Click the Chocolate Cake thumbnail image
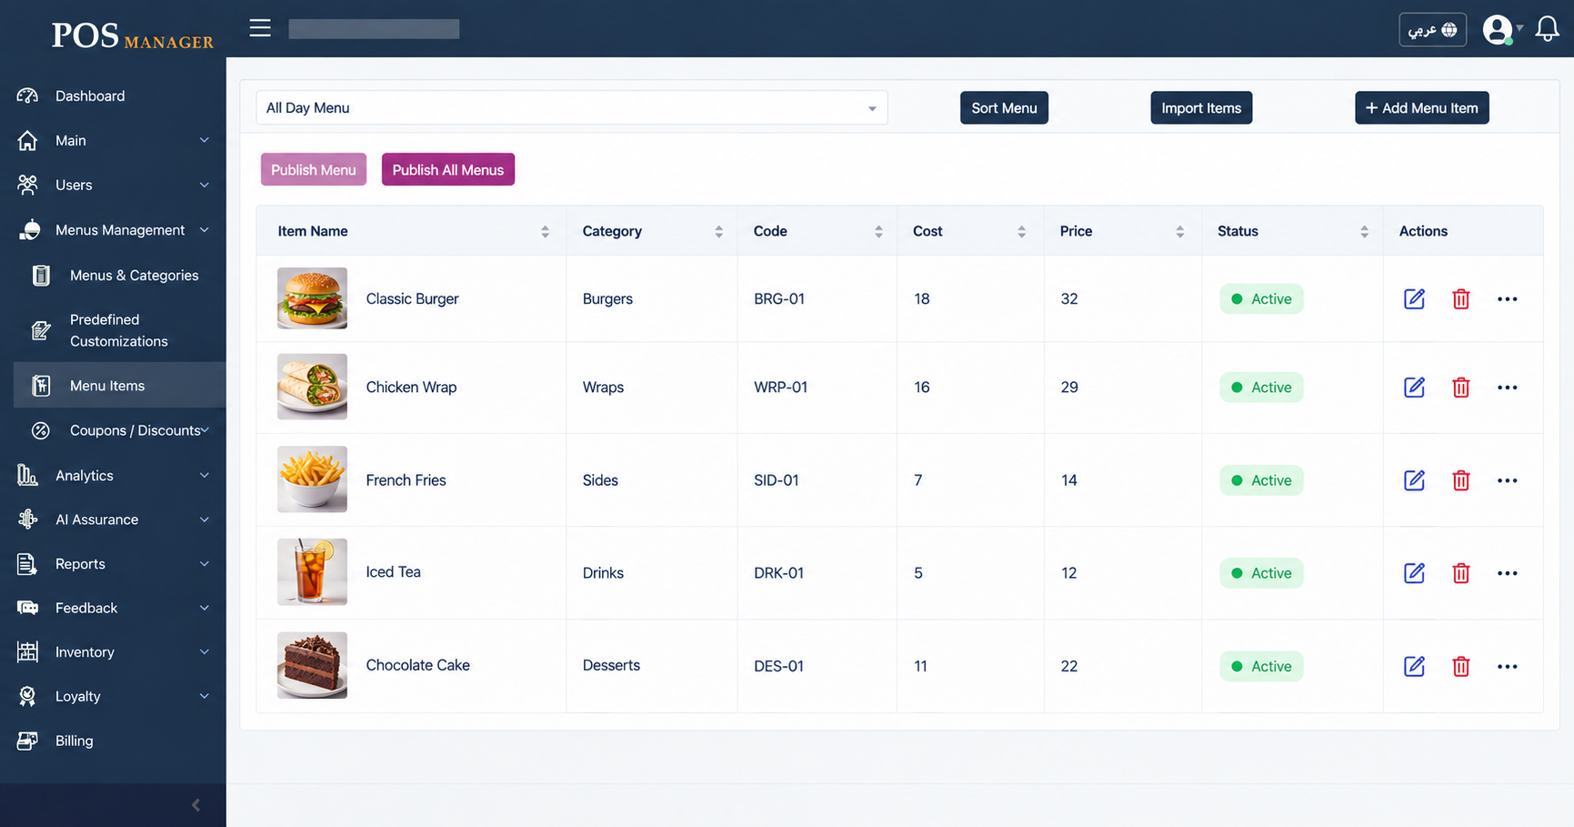This screenshot has height=827, width=1574. click(312, 665)
